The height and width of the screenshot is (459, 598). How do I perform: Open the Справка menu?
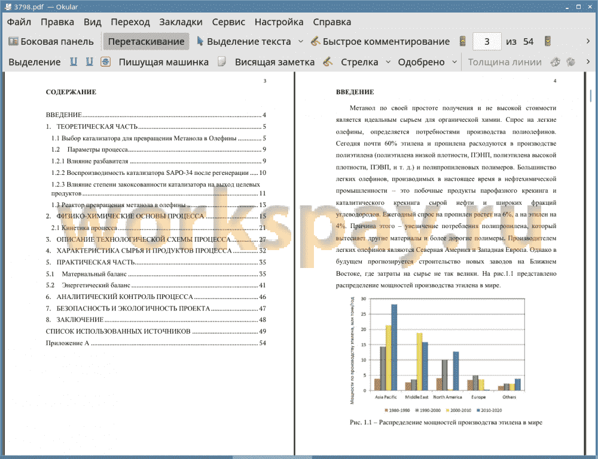point(332,22)
